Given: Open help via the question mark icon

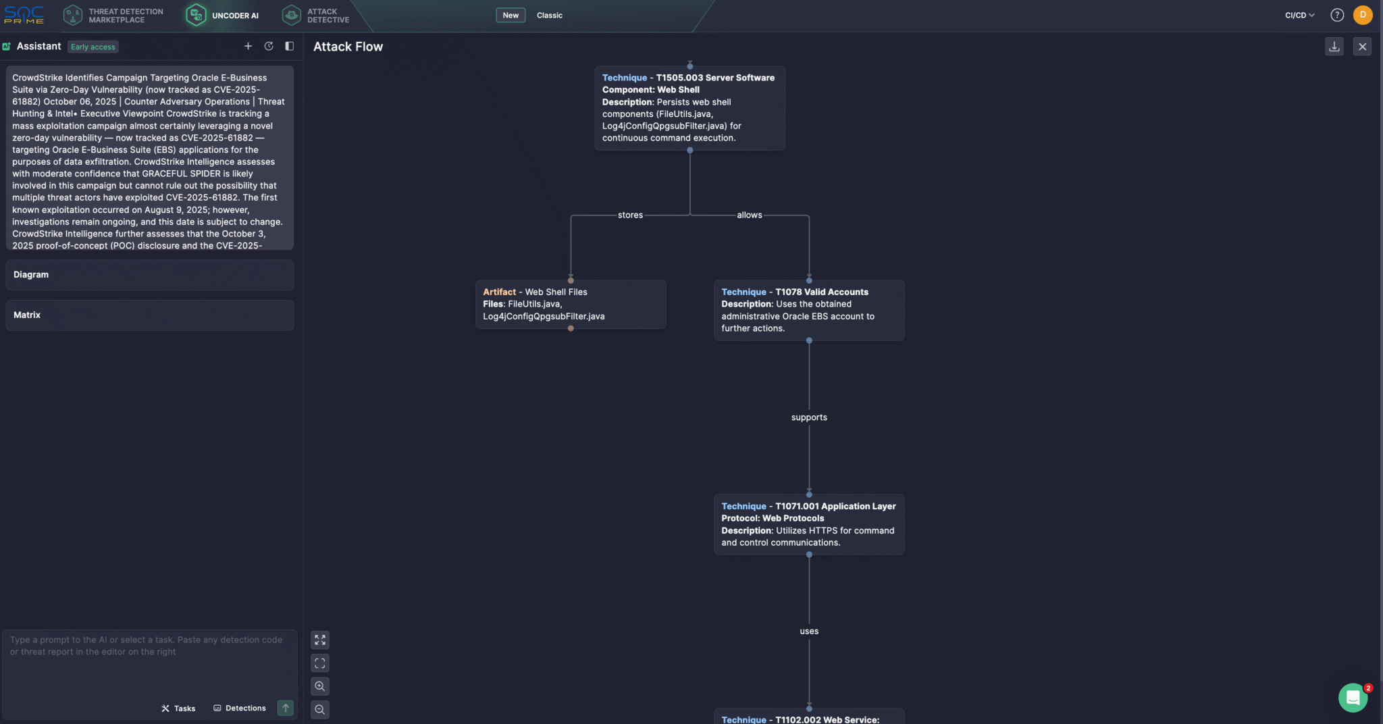Looking at the screenshot, I should pyautogui.click(x=1338, y=15).
